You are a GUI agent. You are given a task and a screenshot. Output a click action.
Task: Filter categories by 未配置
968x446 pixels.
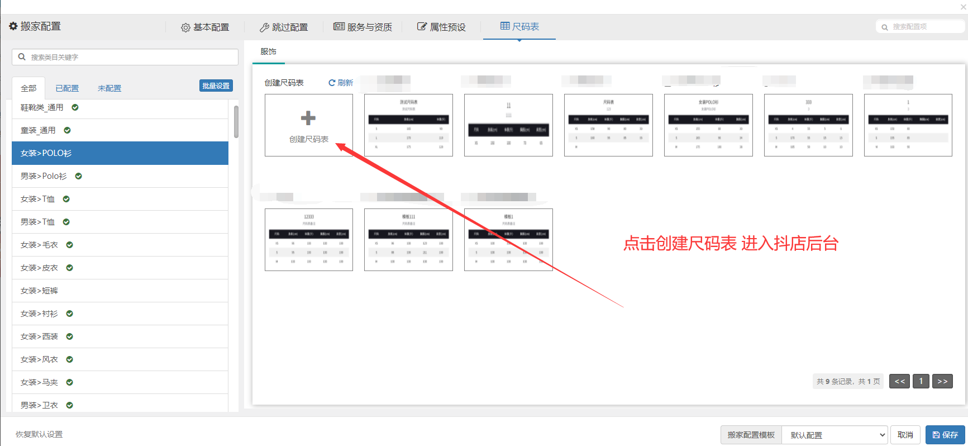(109, 88)
